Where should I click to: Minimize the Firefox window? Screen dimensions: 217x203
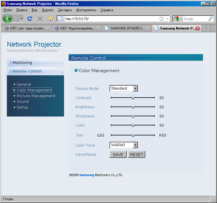coord(203,4)
